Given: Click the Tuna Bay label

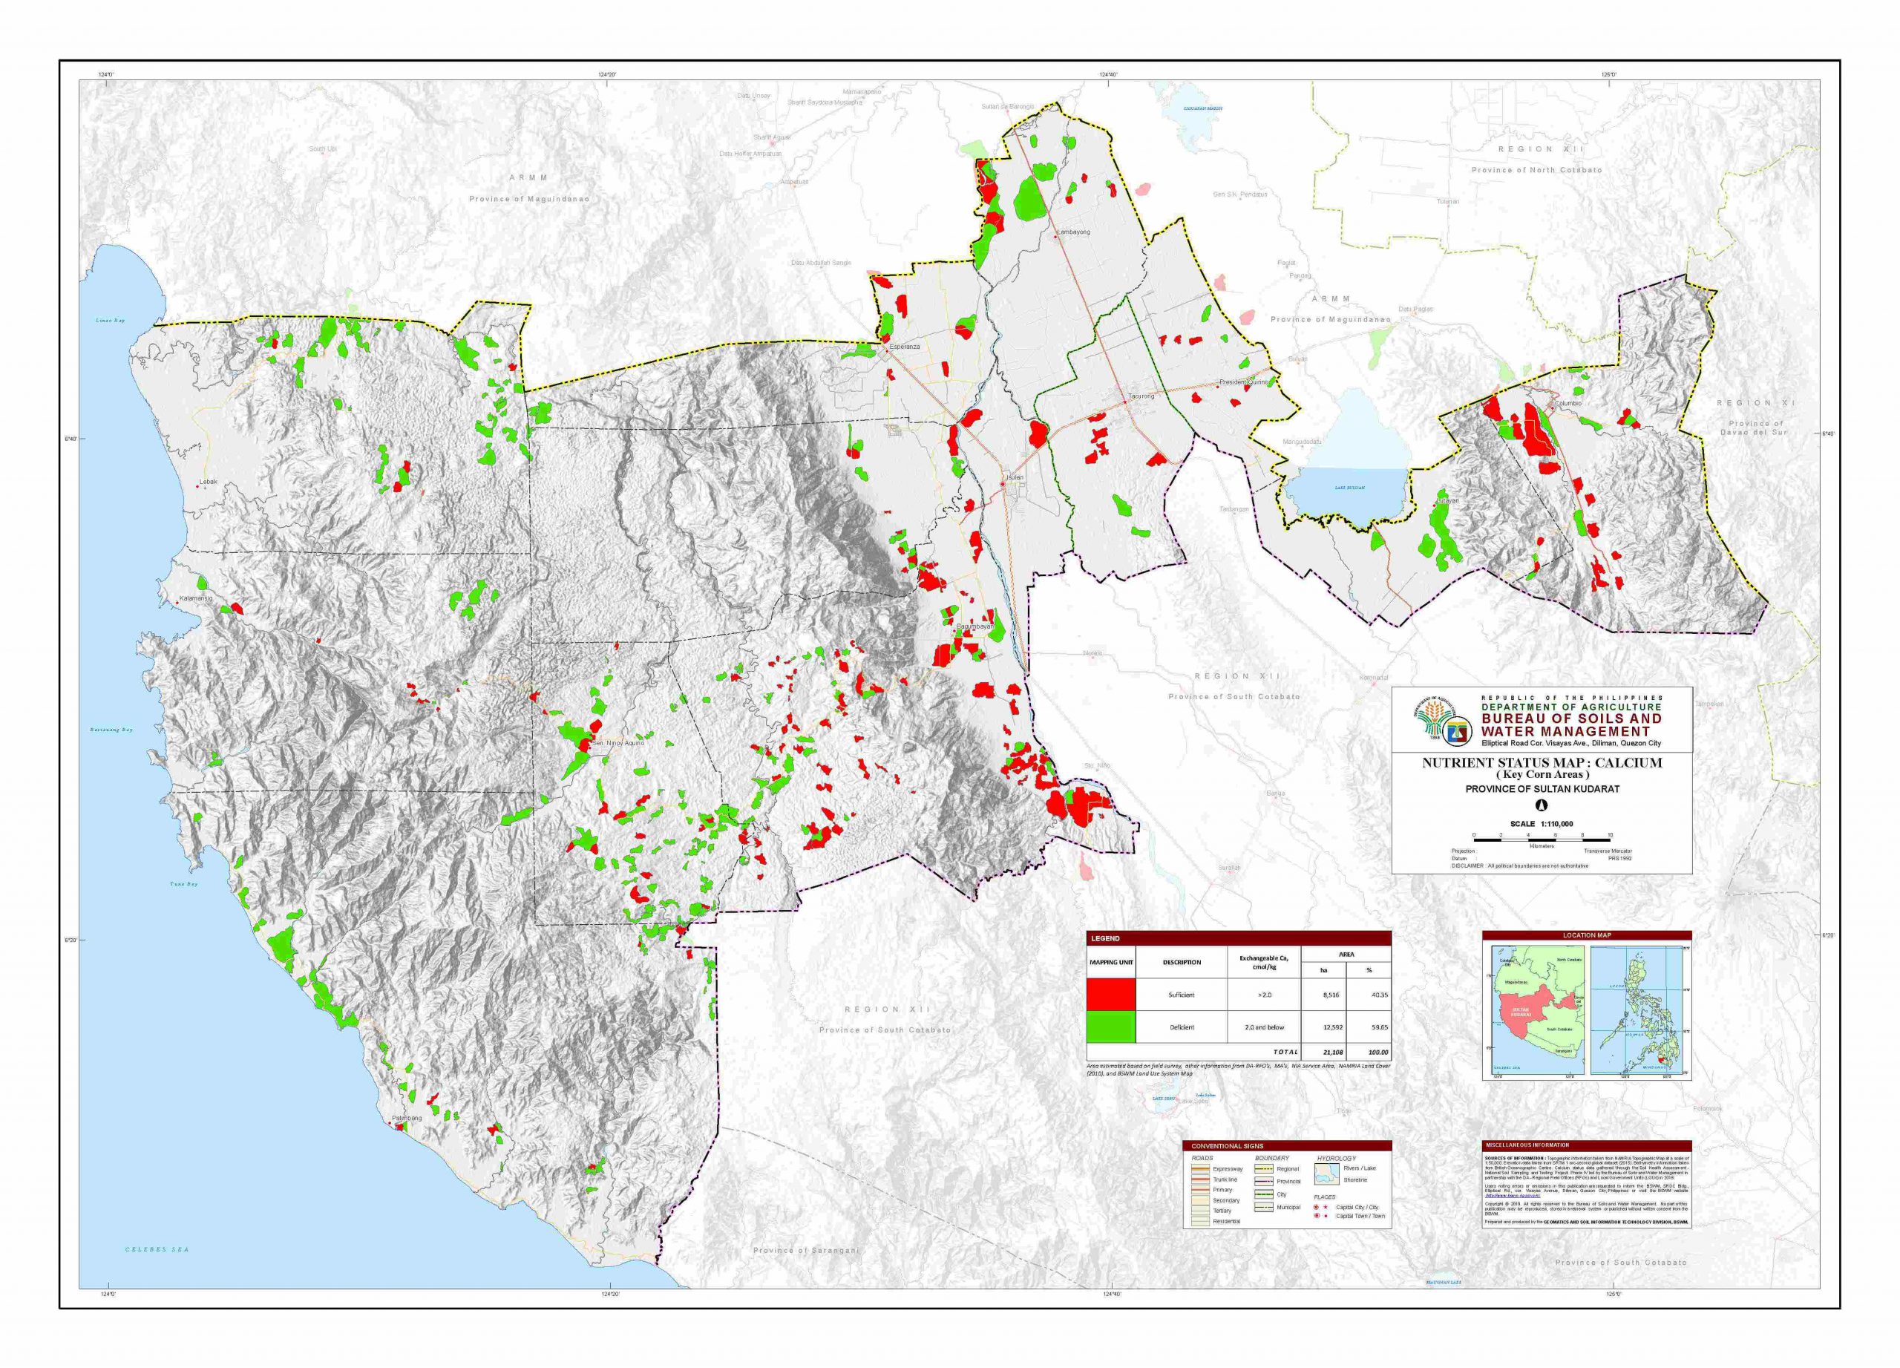Looking at the screenshot, I should point(183,884).
